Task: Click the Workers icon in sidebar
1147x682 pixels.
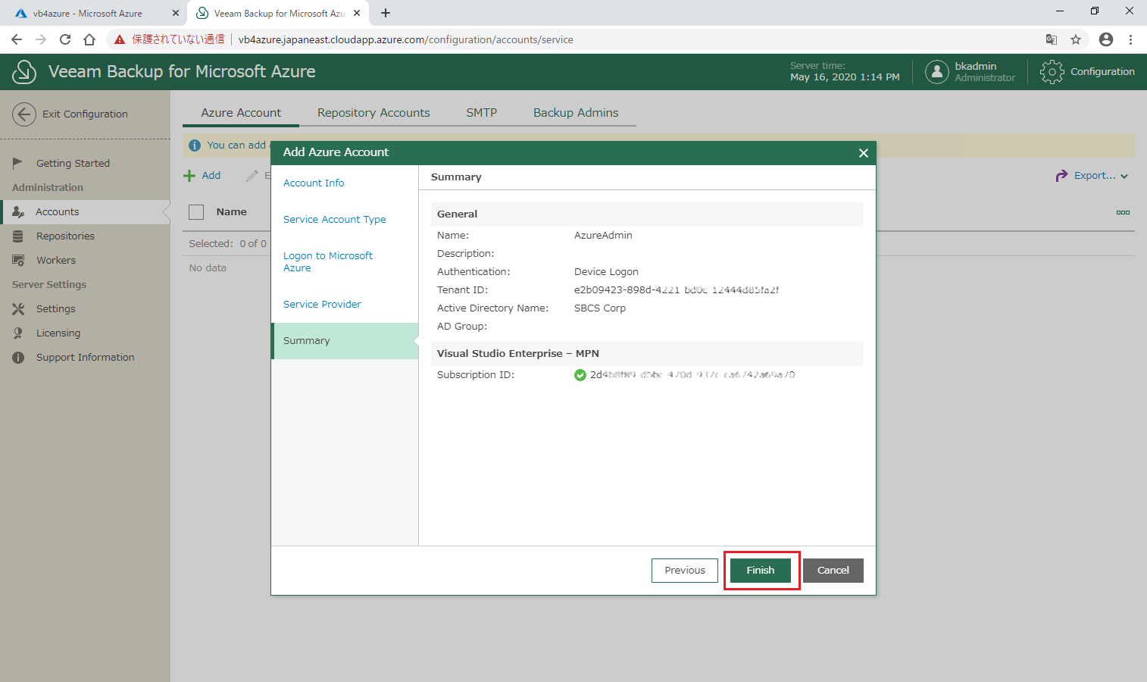Action: 18,261
